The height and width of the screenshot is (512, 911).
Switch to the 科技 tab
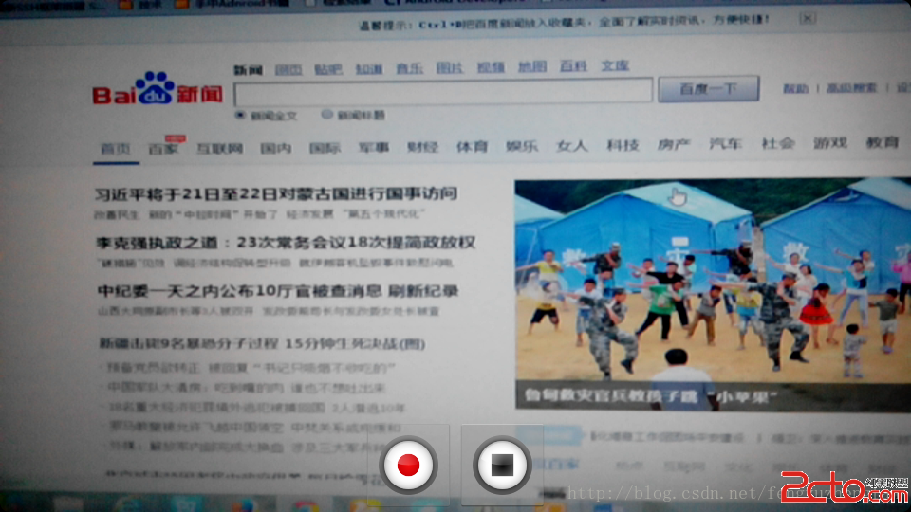pyautogui.click(x=623, y=144)
